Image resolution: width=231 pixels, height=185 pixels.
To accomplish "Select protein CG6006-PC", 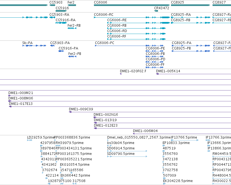I will coord(129,46).
